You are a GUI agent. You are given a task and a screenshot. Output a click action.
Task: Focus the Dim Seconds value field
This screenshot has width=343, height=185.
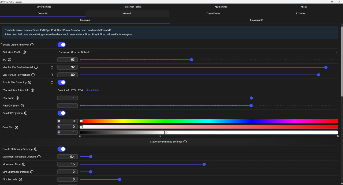[68, 179]
